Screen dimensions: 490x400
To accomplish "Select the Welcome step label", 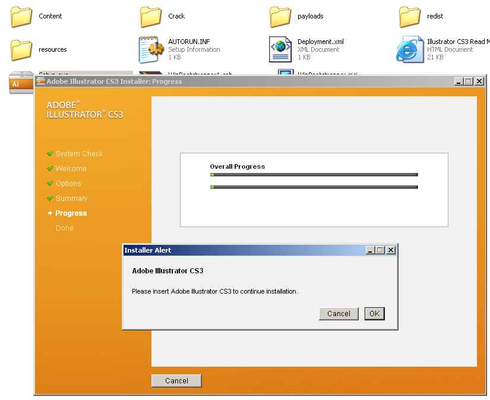I will coord(71,169).
